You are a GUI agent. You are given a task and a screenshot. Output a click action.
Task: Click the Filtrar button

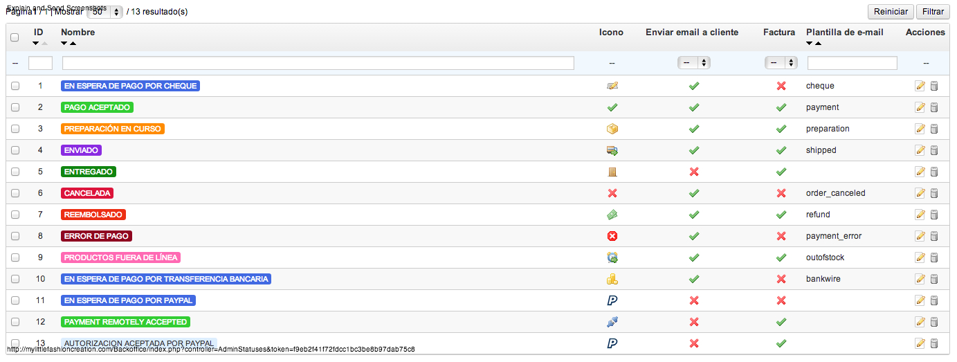coord(933,12)
